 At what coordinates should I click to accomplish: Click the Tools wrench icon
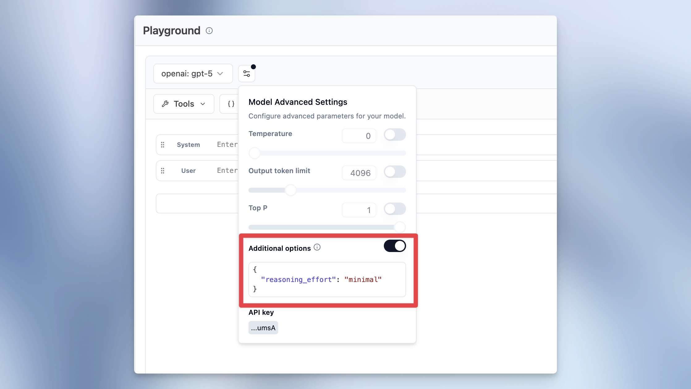pyautogui.click(x=166, y=104)
